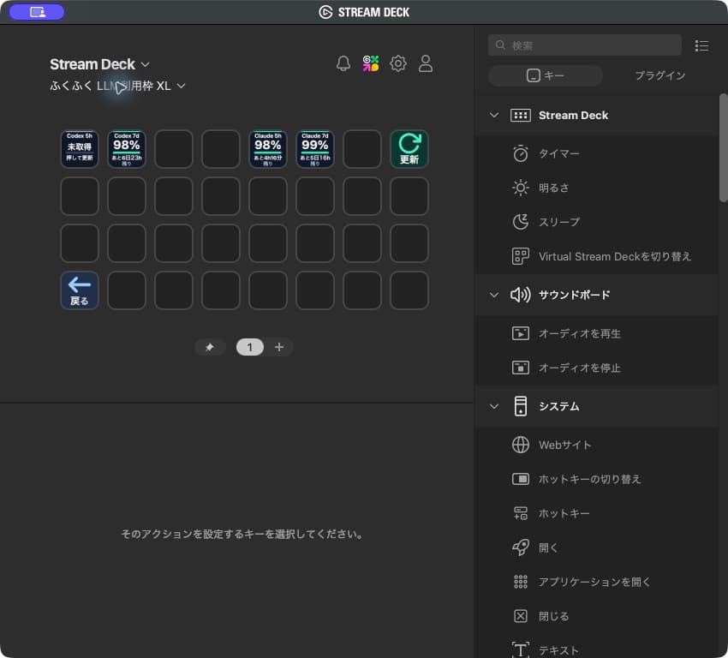Image resolution: width=728 pixels, height=658 pixels.
Task: Select the empty key left of 更新
Action: coord(362,149)
